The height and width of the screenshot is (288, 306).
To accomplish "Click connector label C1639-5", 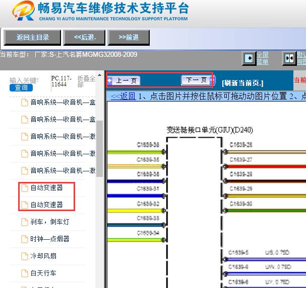I will click(238, 253).
